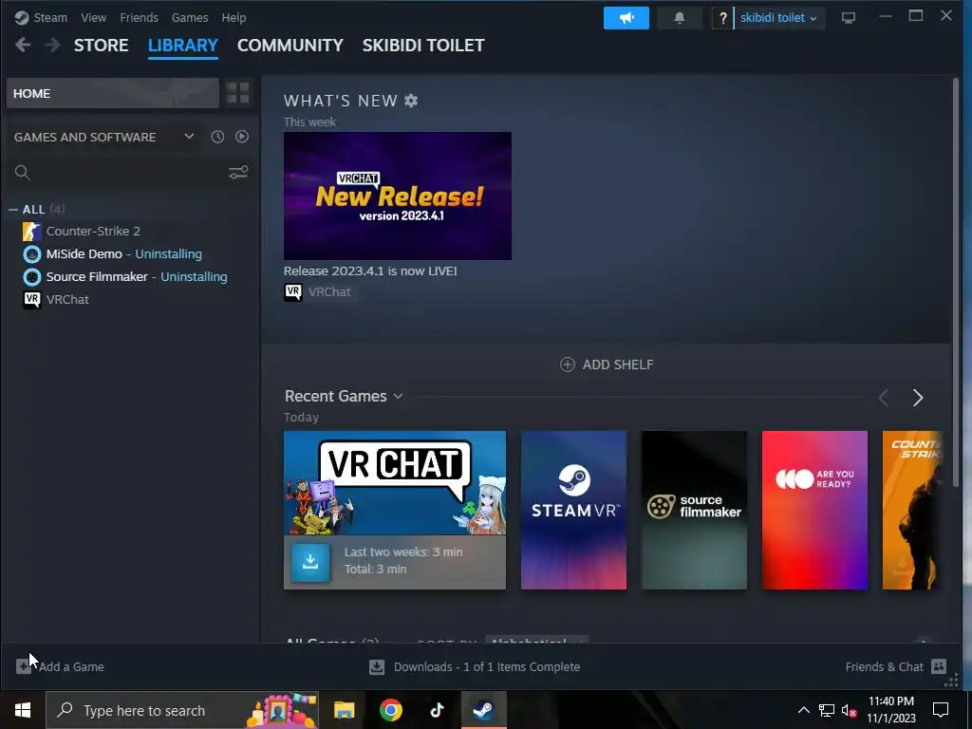Click the main library vertical scrollbar
Viewport: 972px width, 729px height.
coord(955,282)
